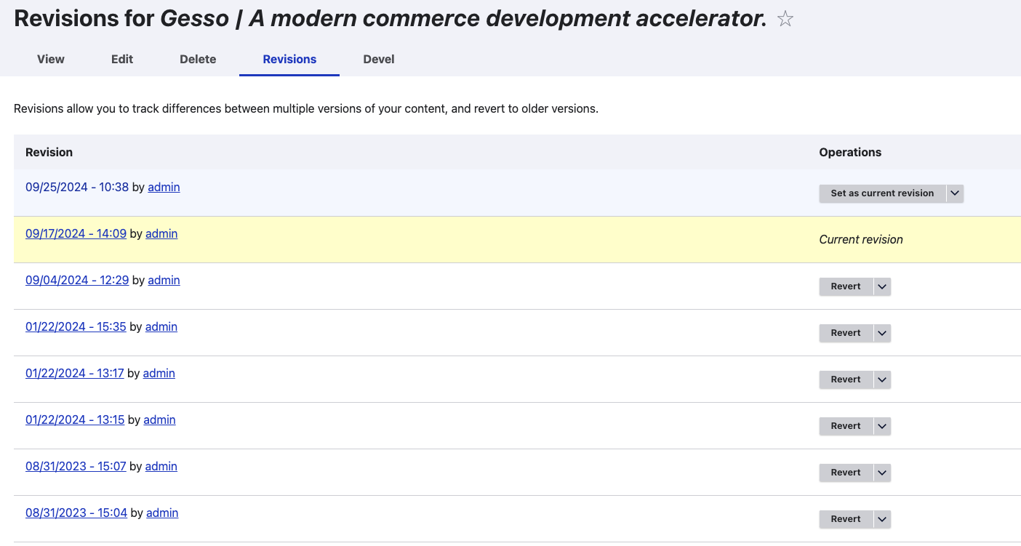Open dropdown arrow for 08/31/2023 15:07 revision
The image size is (1021, 546).
point(882,473)
